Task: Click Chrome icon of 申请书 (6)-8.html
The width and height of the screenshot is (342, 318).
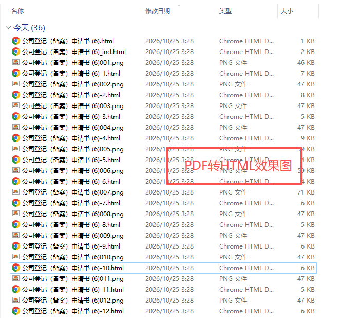Action: click(x=16, y=225)
